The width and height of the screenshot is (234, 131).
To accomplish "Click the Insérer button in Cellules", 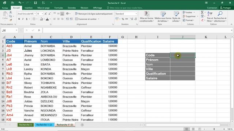I will click(189, 12).
